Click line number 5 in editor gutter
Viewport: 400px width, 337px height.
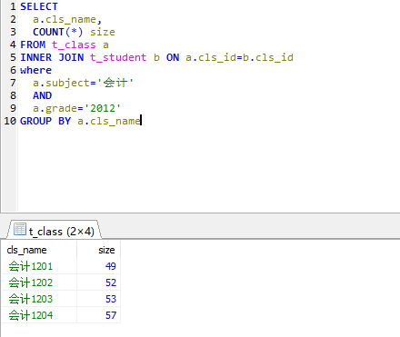click(13, 57)
